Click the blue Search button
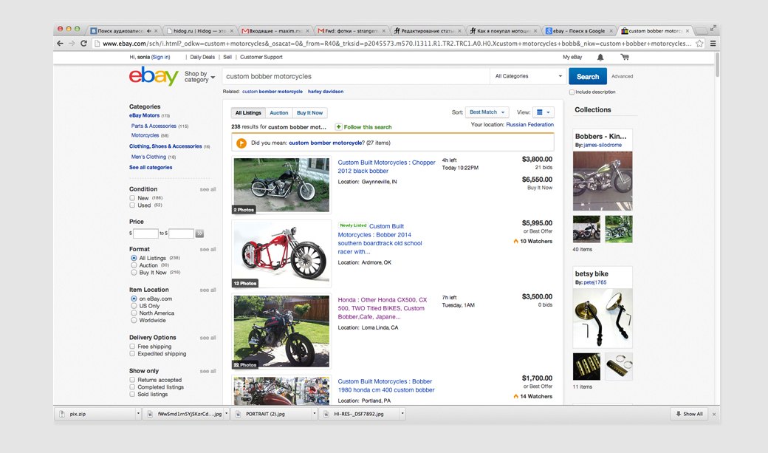 [588, 76]
